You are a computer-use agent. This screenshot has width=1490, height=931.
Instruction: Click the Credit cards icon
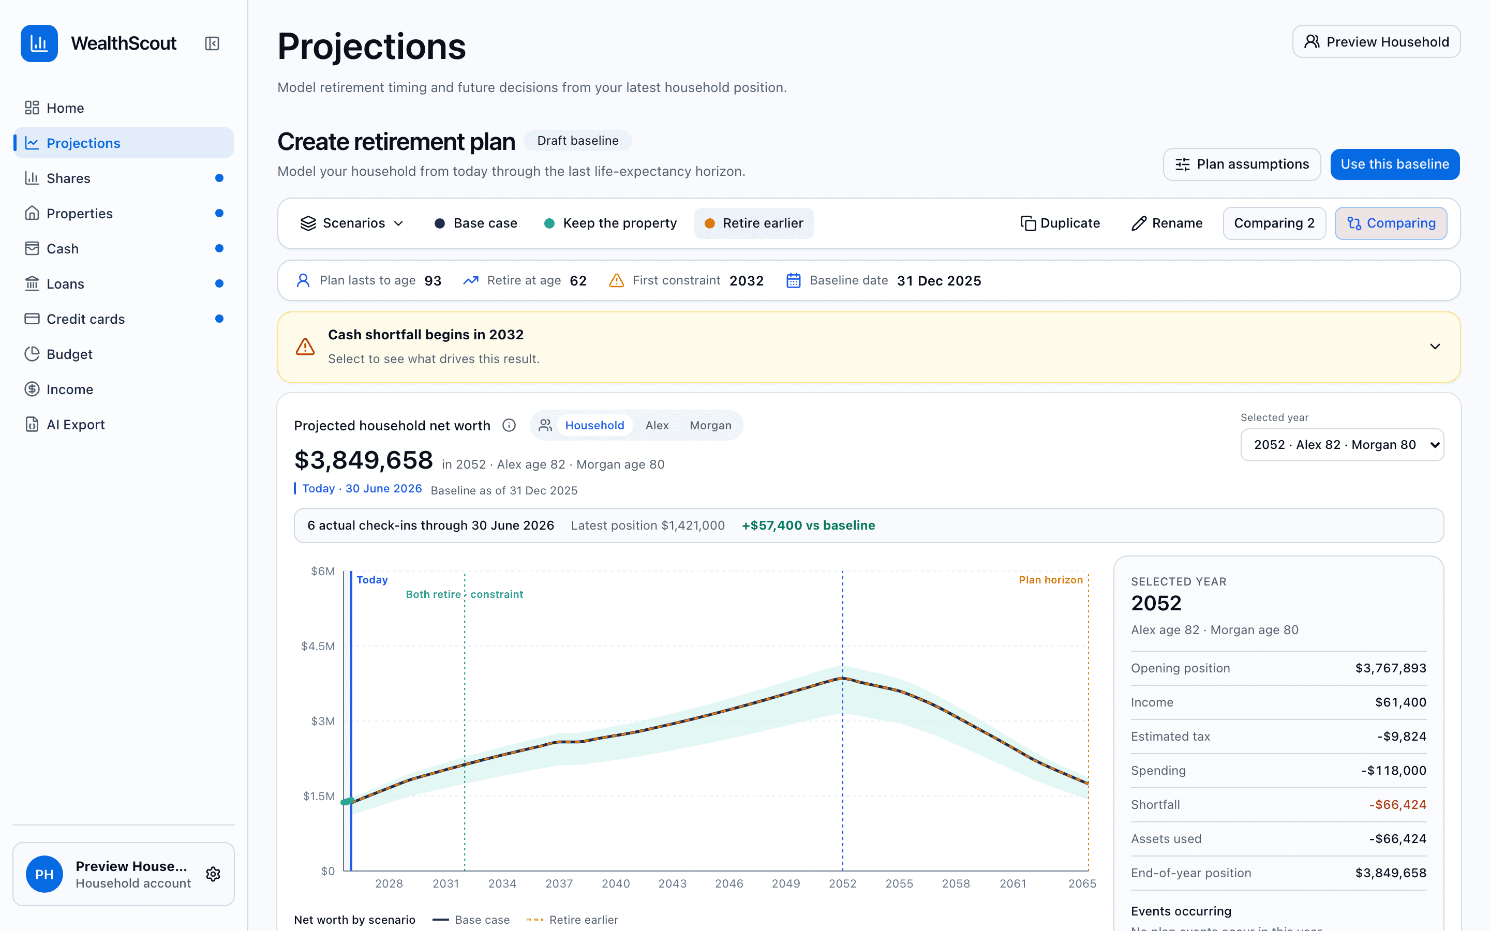[32, 318]
